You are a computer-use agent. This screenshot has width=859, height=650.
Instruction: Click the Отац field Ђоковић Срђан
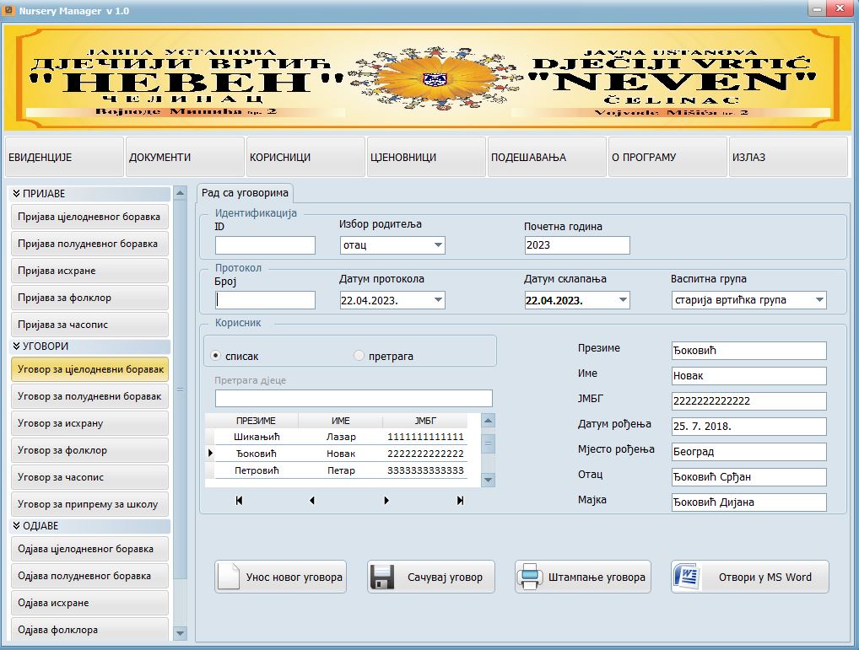click(749, 476)
